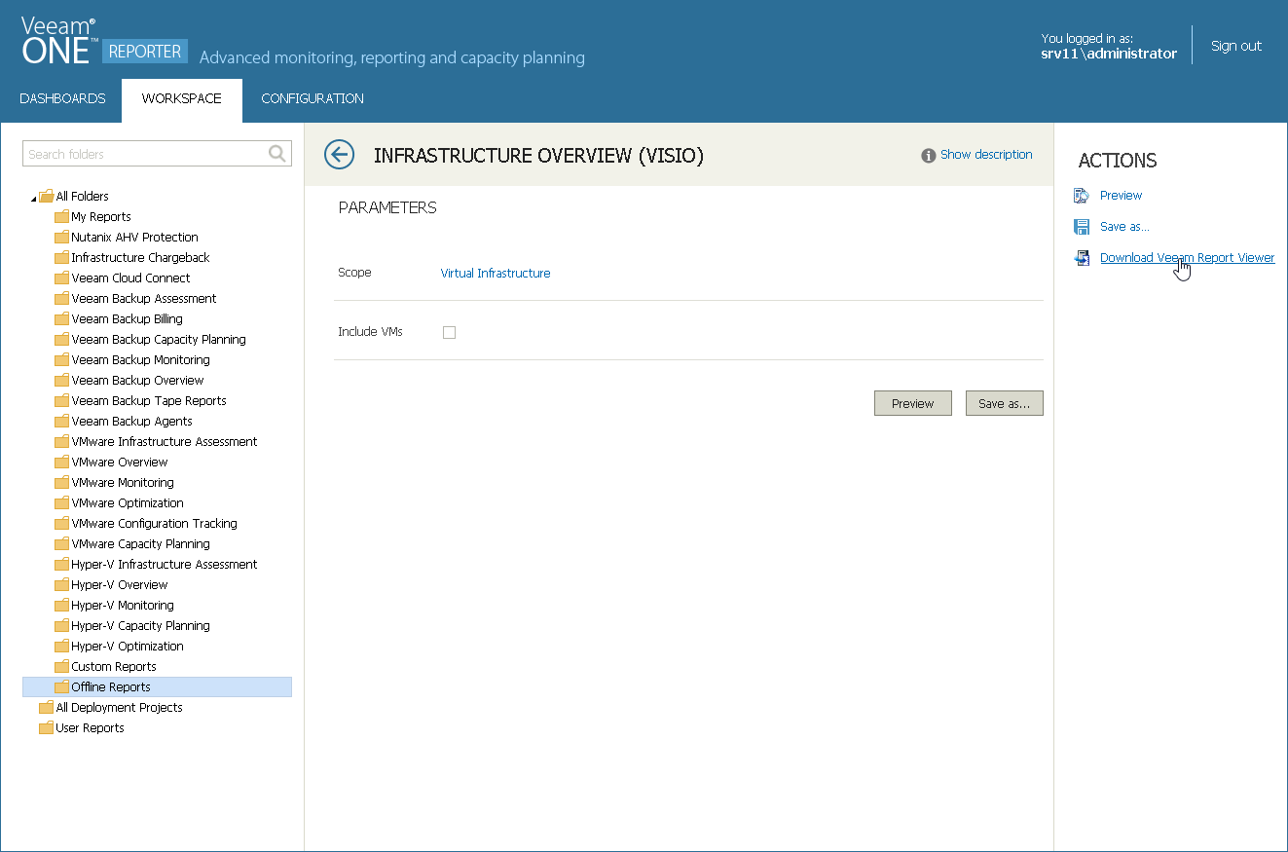Switch to the Dashboards tab
This screenshot has width=1288, height=852.
tap(62, 98)
